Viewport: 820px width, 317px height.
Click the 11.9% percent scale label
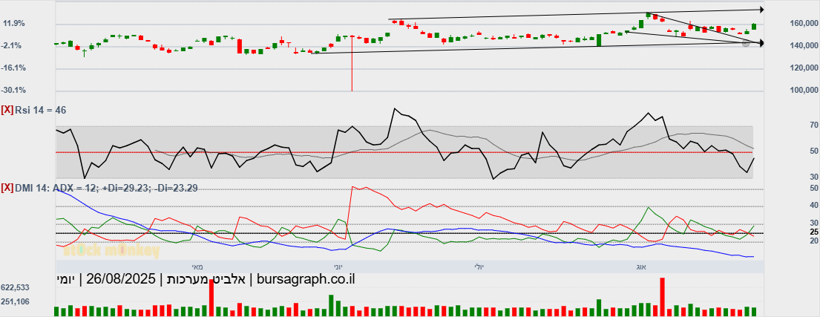pyautogui.click(x=14, y=24)
